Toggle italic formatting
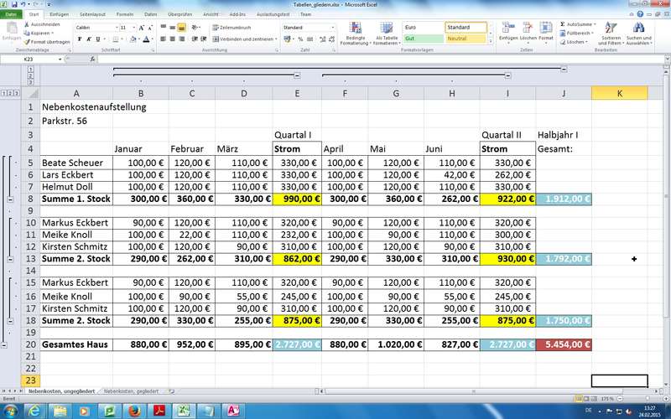Viewport: 671px width, 419px height. 88,39
